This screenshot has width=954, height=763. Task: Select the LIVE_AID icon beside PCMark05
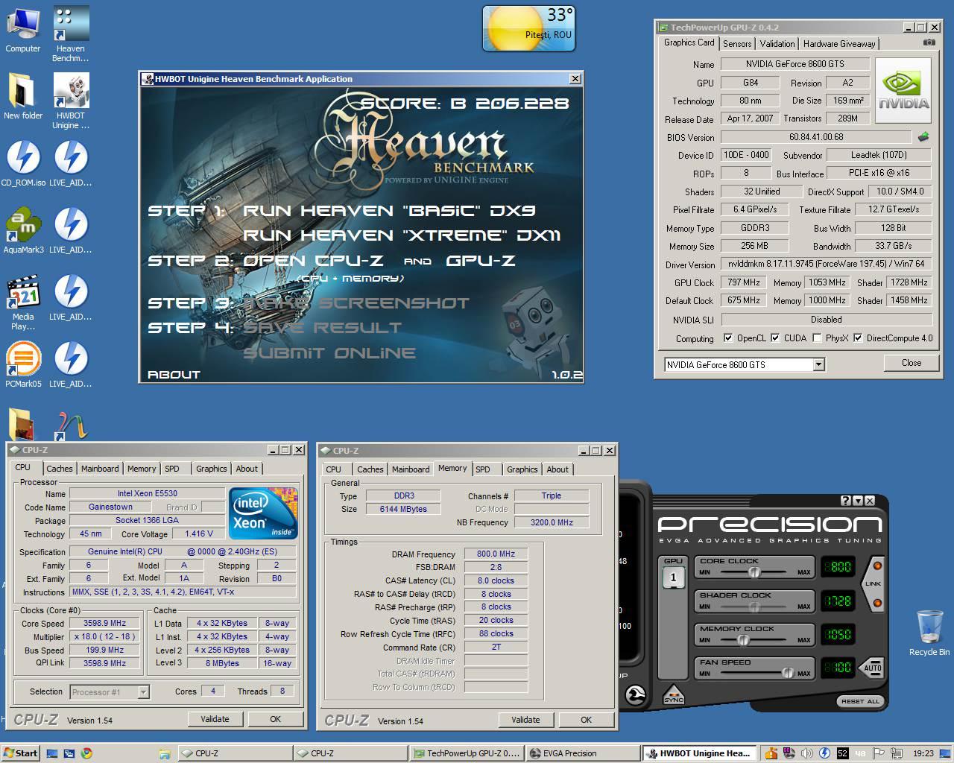pos(71,365)
